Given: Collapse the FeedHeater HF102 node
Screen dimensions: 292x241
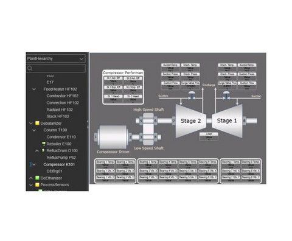Looking at the screenshot, I should [34, 89].
